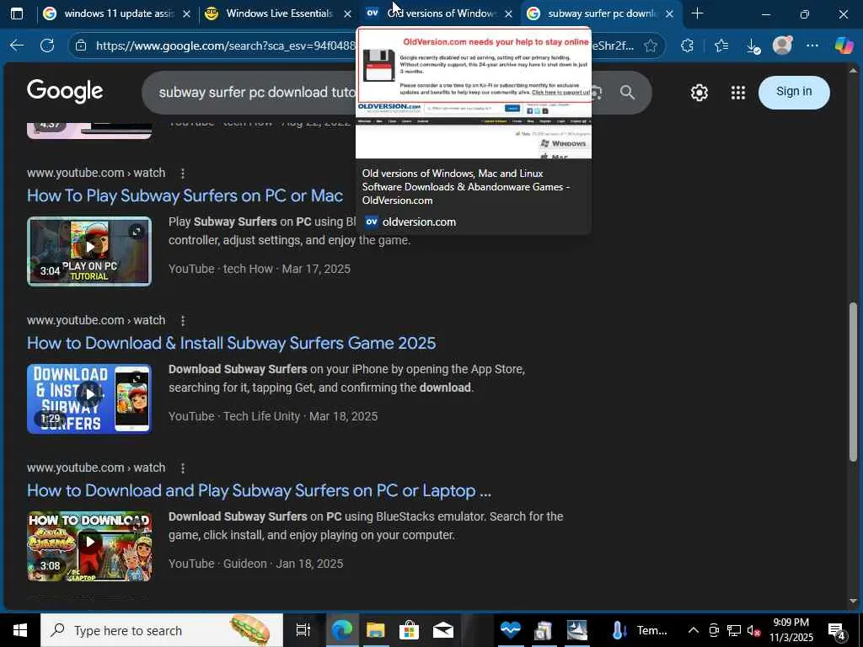Open 'How to Download and Play Subway Surfers on PC or Laptop' link

[259, 491]
